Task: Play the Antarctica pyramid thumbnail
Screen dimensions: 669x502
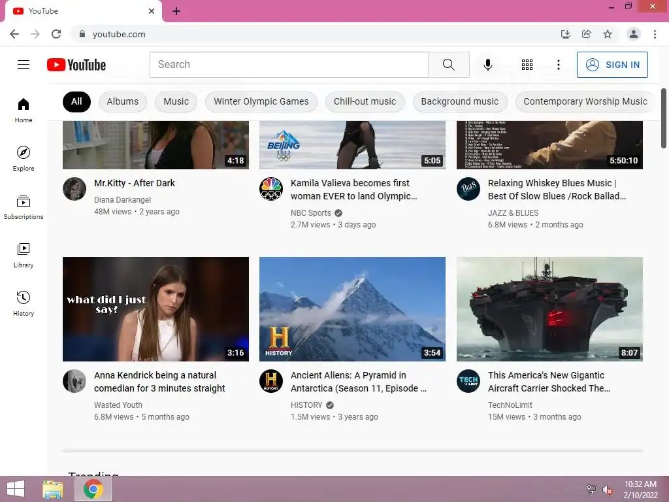Action: pos(352,309)
